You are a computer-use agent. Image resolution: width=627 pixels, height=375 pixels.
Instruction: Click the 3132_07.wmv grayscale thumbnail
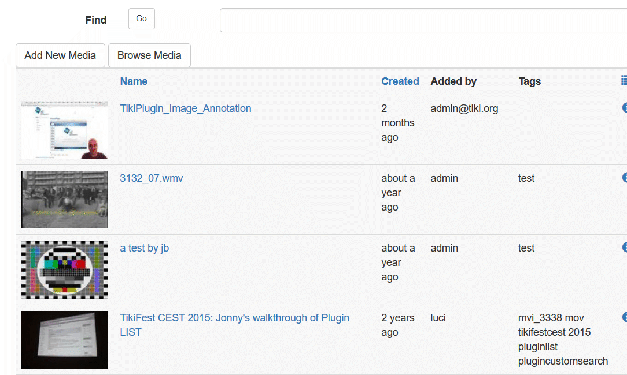(65, 200)
